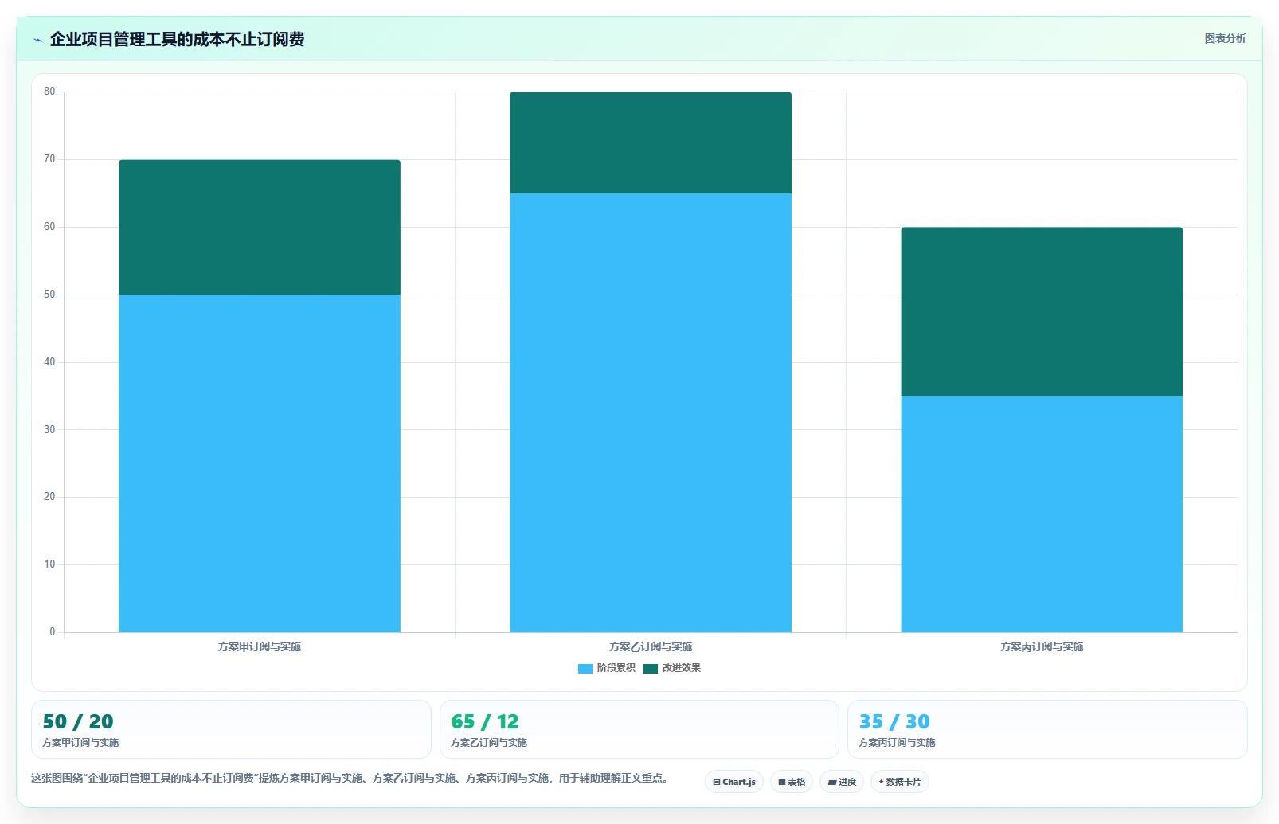Select the blue 阶段累积 bar for 方案甲
This screenshot has width=1279, height=824.
coord(260,463)
